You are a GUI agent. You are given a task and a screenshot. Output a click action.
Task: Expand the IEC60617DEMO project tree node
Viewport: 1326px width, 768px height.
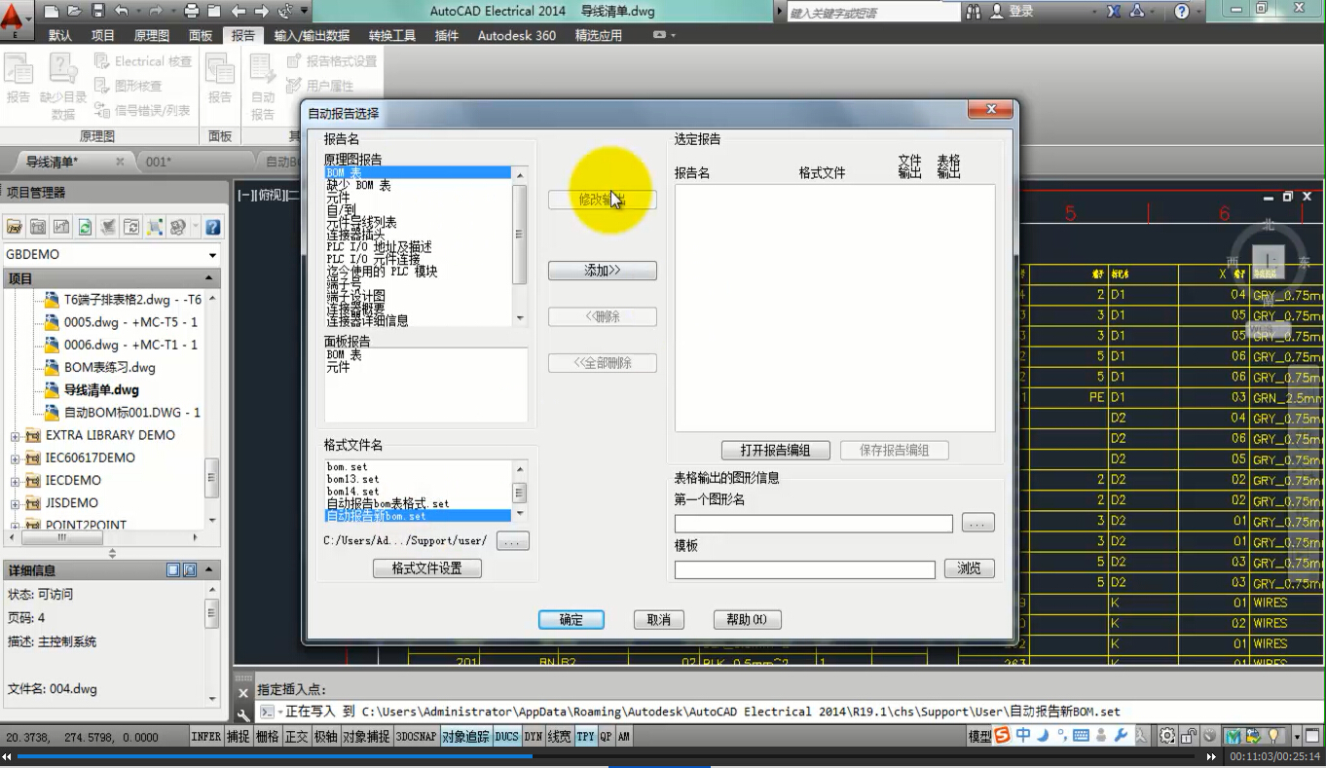coord(16,458)
